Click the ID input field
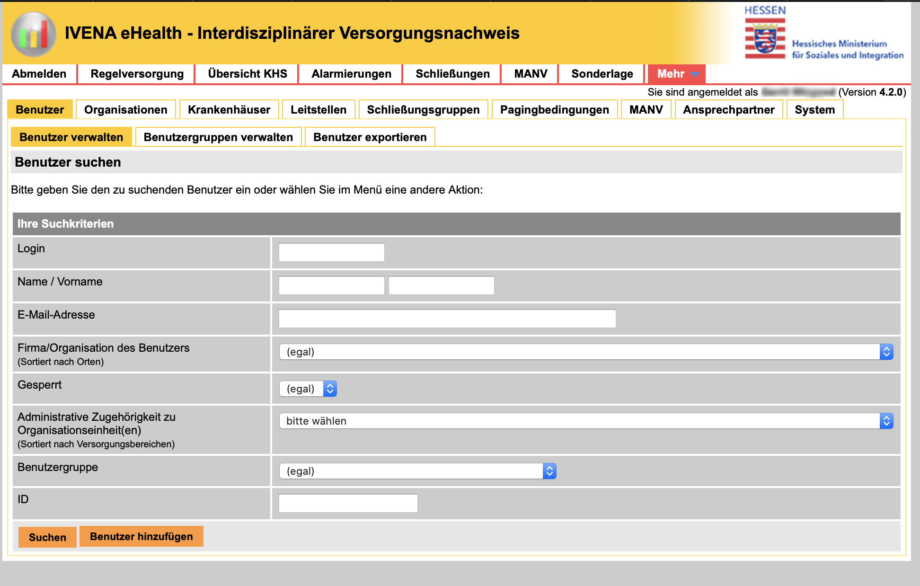This screenshot has height=586, width=920. tap(348, 503)
